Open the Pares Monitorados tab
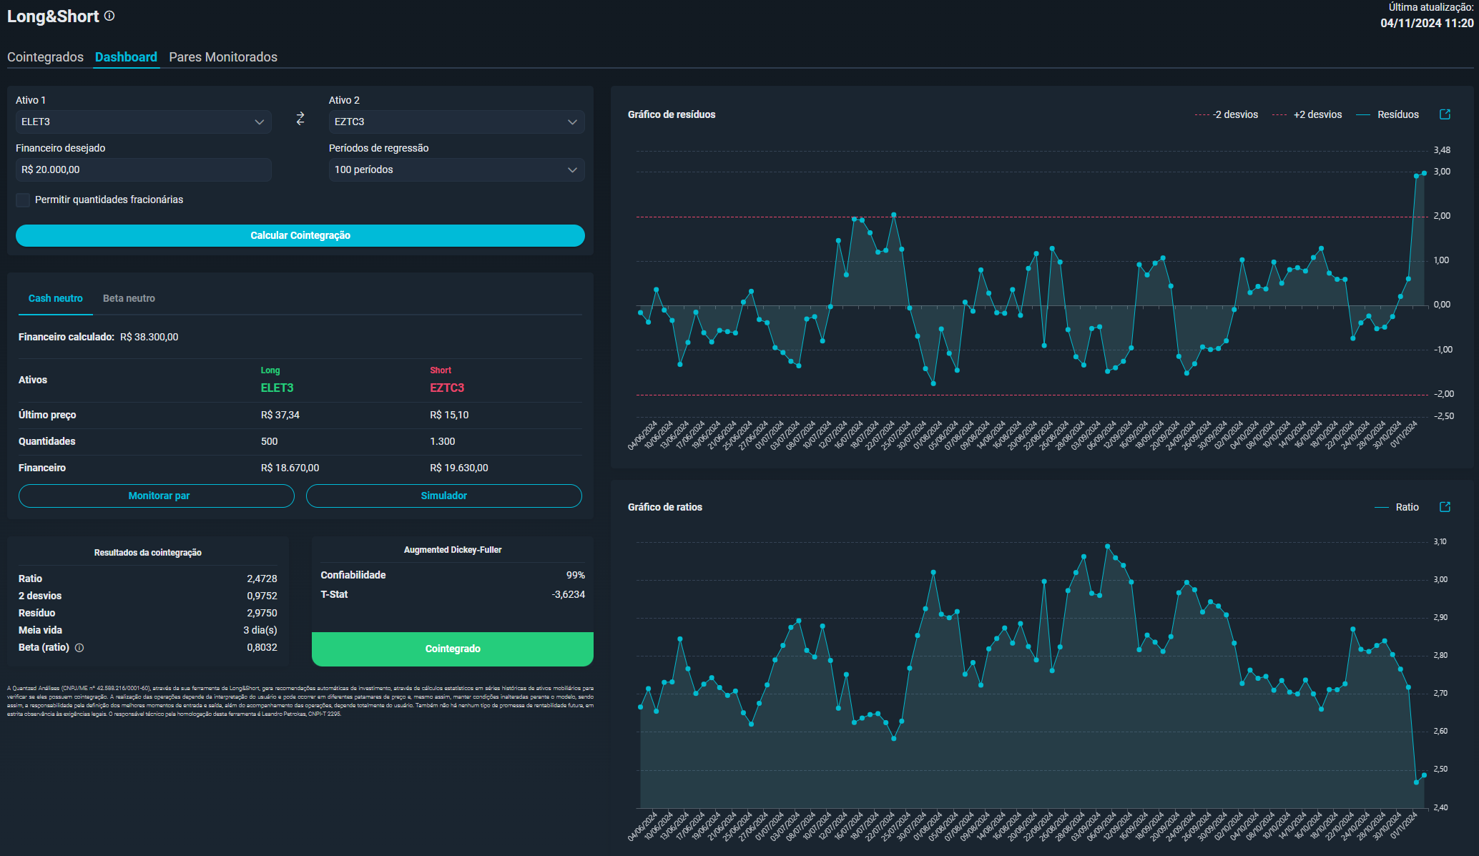 [223, 57]
